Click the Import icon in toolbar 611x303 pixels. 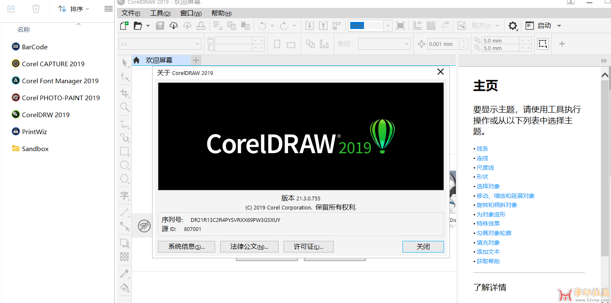point(309,26)
